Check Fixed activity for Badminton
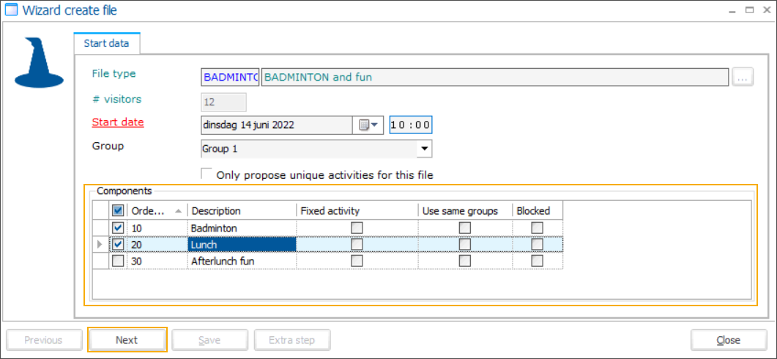The height and width of the screenshot is (359, 777). [x=357, y=228]
